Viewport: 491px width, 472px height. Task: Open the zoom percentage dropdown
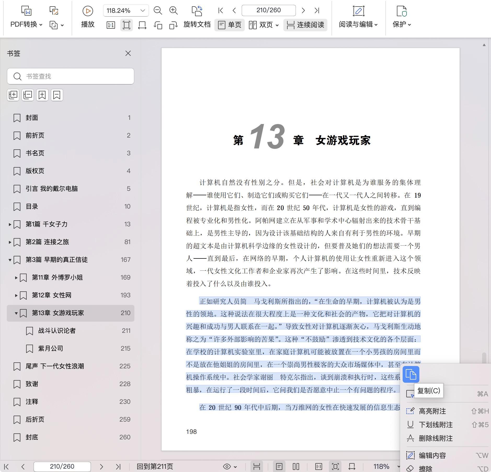pyautogui.click(x=143, y=10)
